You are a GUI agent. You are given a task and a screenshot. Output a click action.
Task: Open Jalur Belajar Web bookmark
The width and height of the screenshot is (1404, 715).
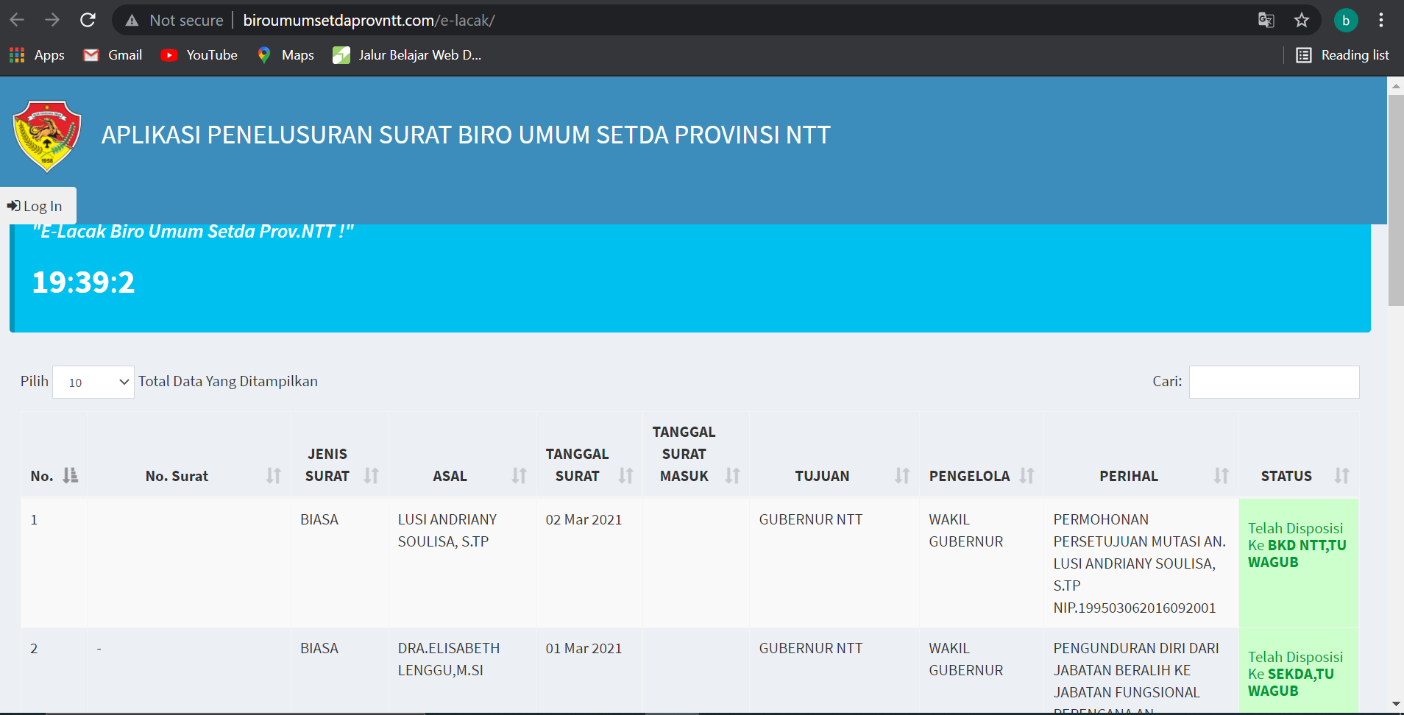[407, 55]
